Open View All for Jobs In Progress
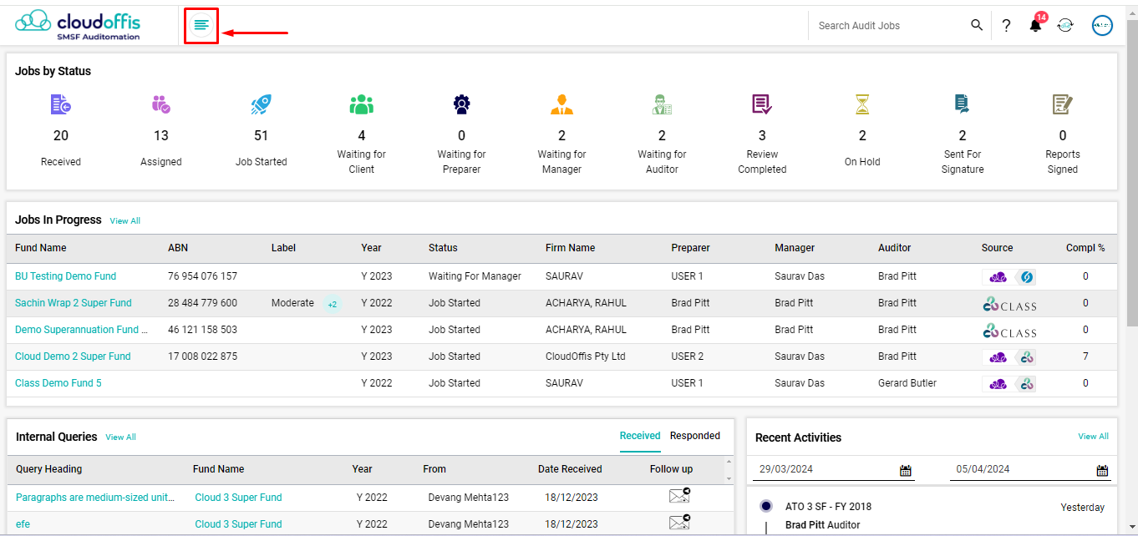 [x=125, y=221]
